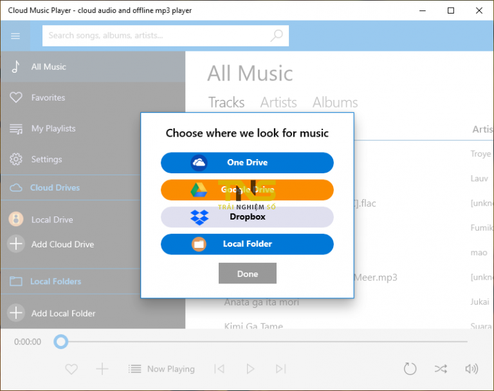Choose Local Folder as music source
This screenshot has width=494, height=391.
pyautogui.click(x=247, y=244)
